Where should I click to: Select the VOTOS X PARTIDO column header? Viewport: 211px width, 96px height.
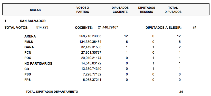point(83,10)
